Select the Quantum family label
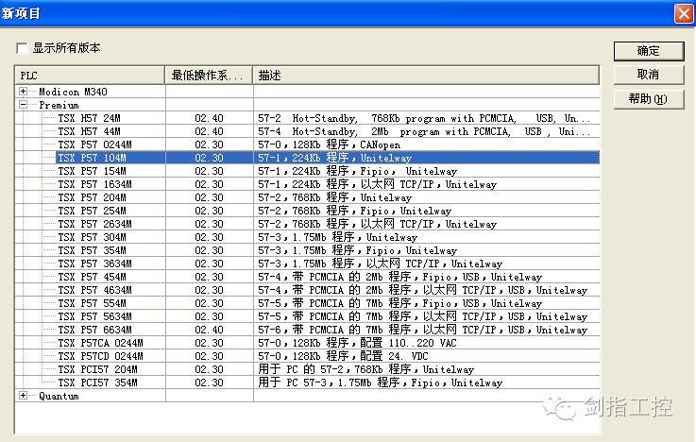Image resolution: width=696 pixels, height=442 pixels. click(59, 396)
